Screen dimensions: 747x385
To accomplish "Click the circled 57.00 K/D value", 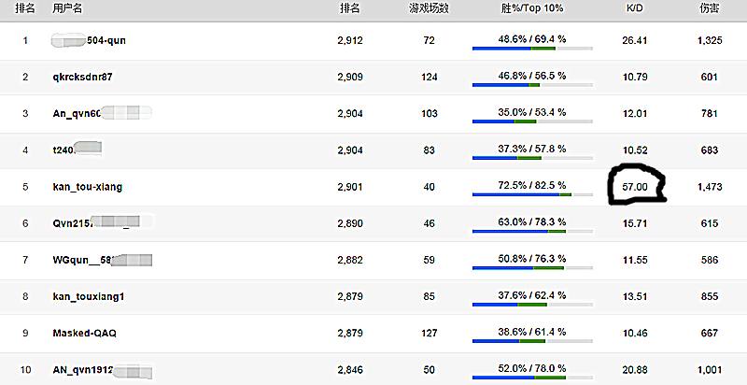I will click(x=635, y=187).
